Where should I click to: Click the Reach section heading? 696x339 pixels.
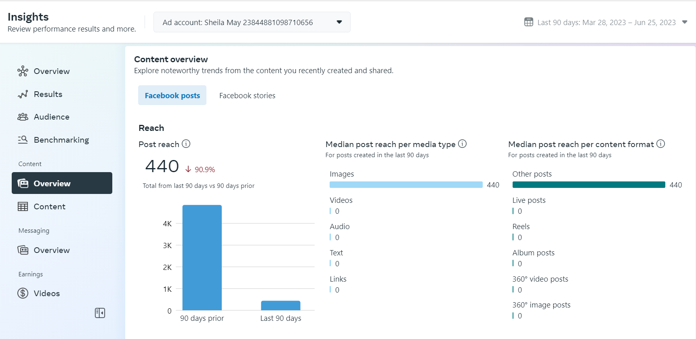click(151, 128)
